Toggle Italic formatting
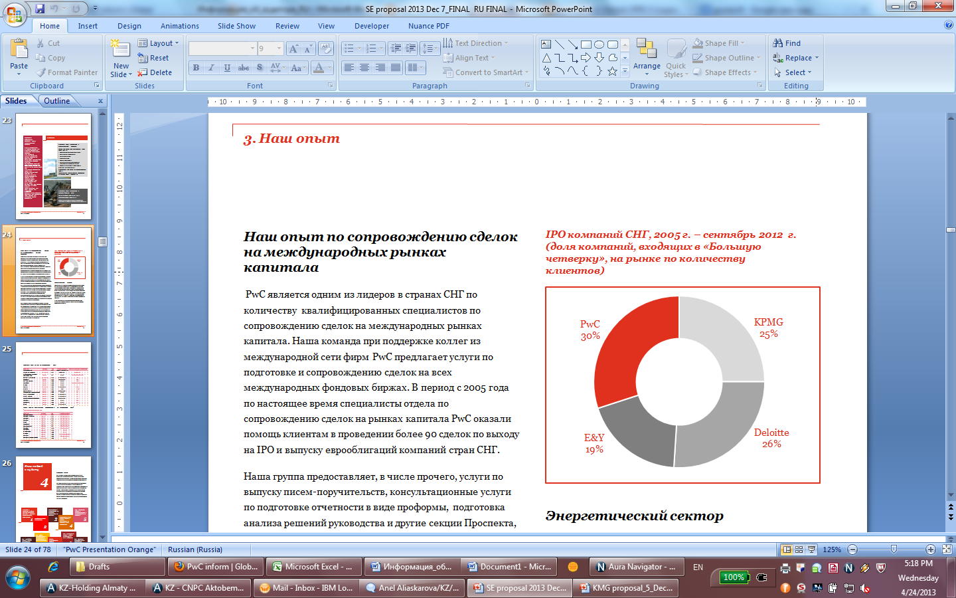The image size is (956, 598). (211, 68)
